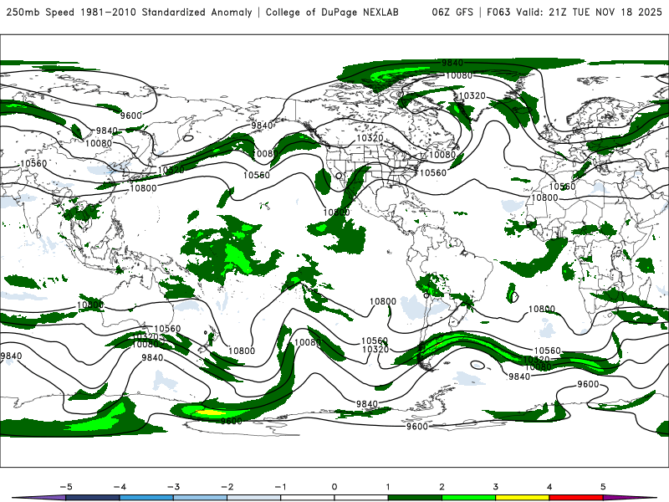The height and width of the screenshot is (502, 669).
Task: Click the '10800' contour label over North Africa
Action: click(x=545, y=197)
